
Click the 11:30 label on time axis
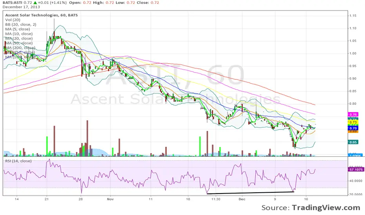[216, 199]
